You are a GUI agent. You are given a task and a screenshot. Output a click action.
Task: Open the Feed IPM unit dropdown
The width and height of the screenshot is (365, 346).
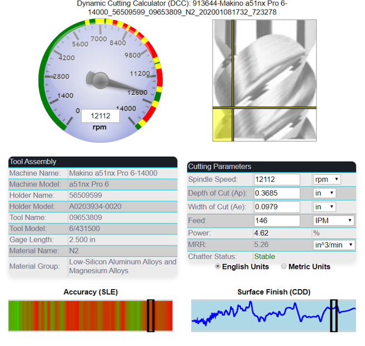[x=333, y=220]
